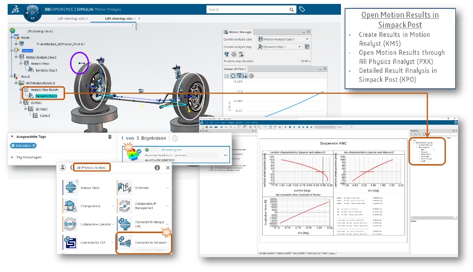Click user profile icon in All Physics Analyst panel
The height and width of the screenshot is (272, 473).
pyautogui.click(x=63, y=168)
